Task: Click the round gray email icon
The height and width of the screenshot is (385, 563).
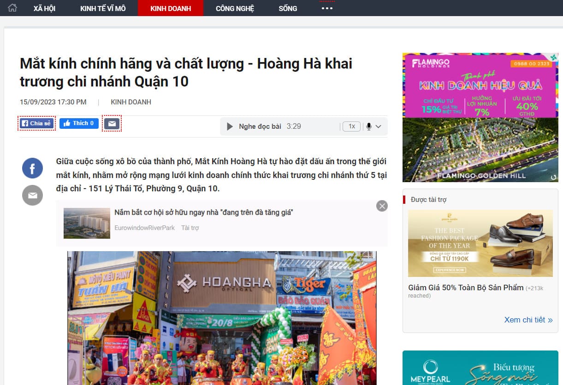Action: point(32,195)
